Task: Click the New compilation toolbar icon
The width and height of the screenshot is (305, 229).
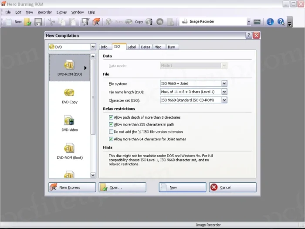Action: point(9,22)
